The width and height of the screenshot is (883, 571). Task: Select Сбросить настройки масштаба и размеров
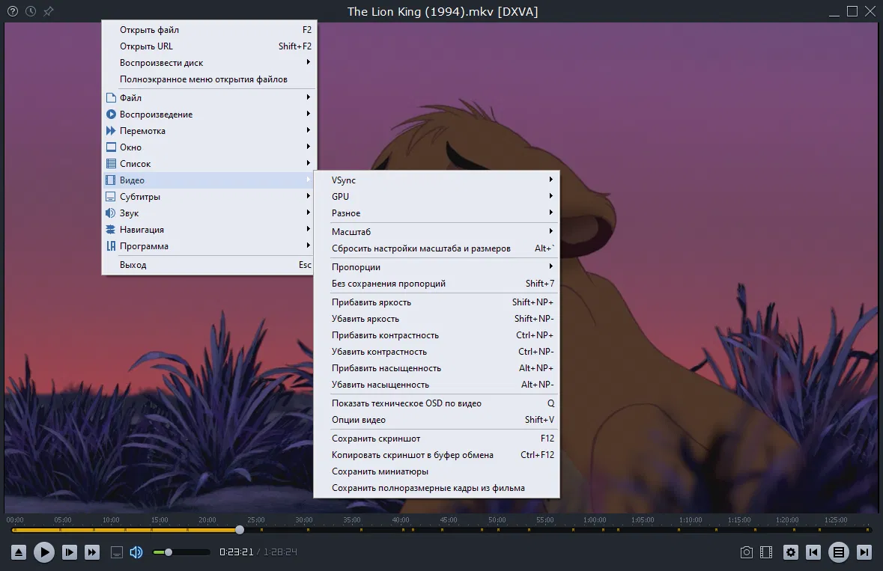click(437, 248)
